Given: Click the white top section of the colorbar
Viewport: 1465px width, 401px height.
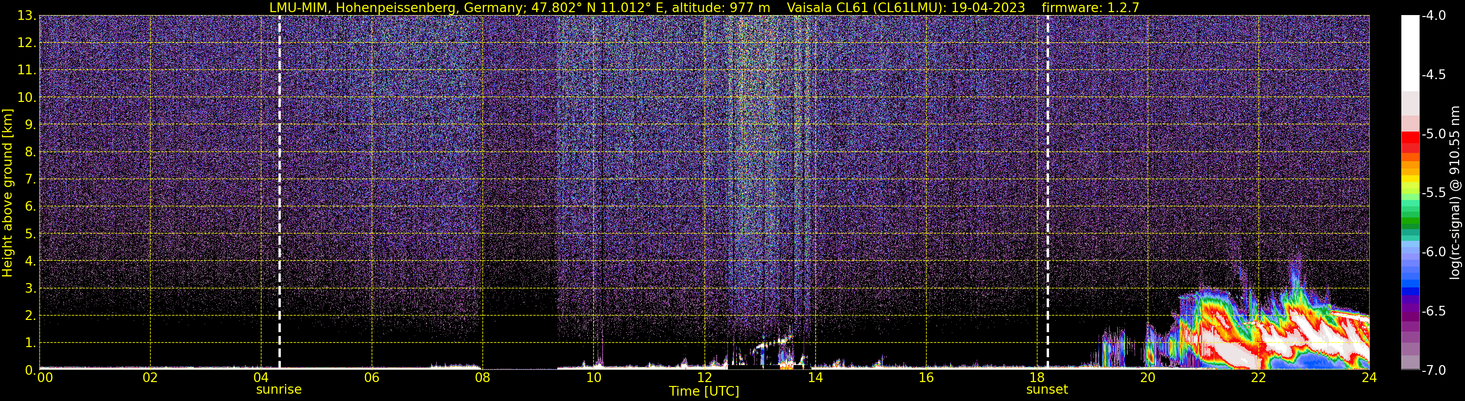Looking at the screenshot, I should tap(1410, 53).
